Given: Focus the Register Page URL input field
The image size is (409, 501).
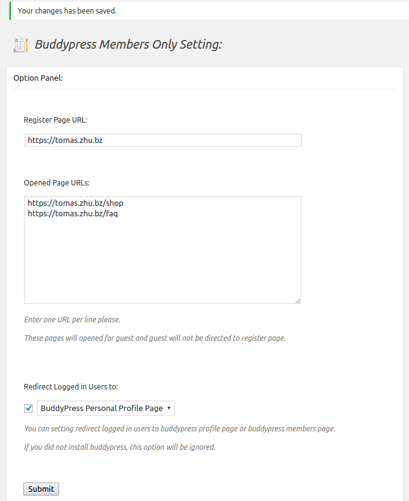Looking at the screenshot, I should 163,141.
